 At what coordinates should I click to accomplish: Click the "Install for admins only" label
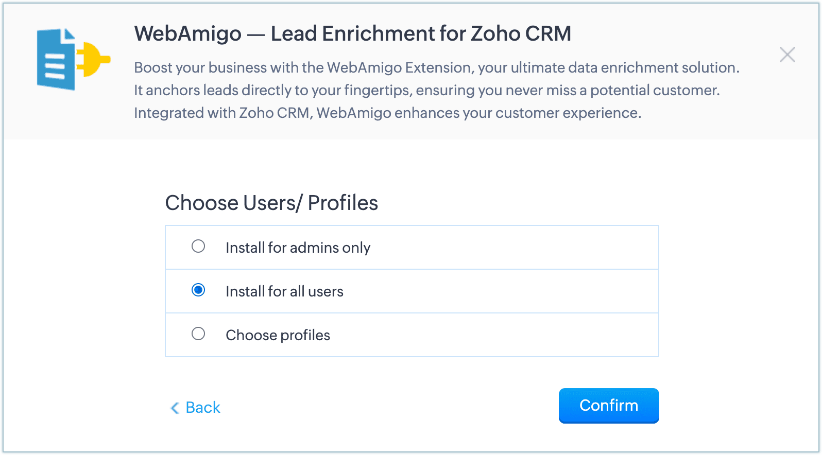pos(298,248)
